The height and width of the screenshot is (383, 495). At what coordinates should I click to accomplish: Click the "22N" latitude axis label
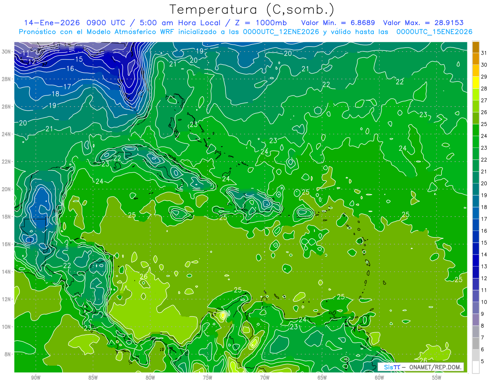[7, 162]
